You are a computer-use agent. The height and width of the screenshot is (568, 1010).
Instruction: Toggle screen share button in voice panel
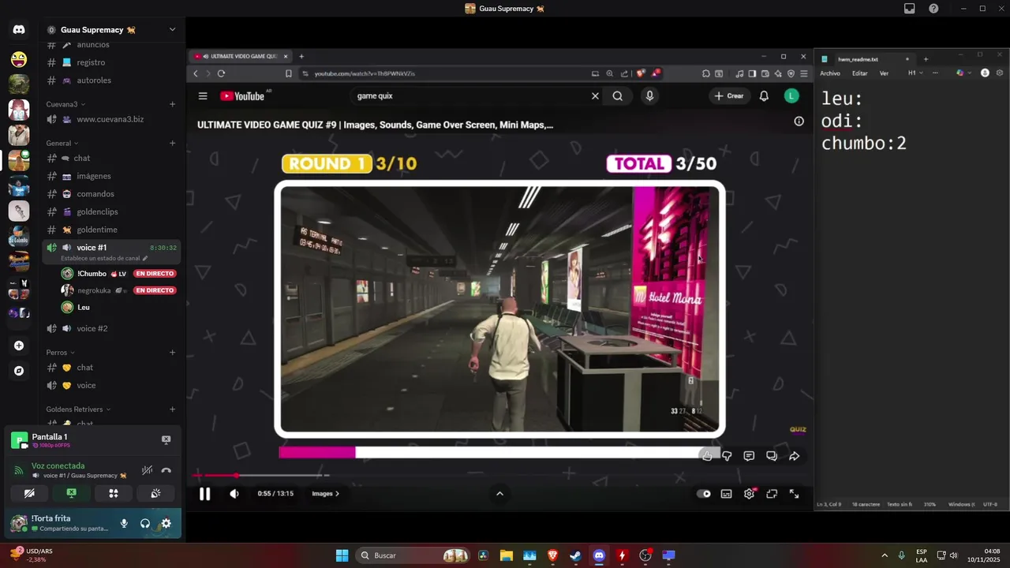point(71,493)
